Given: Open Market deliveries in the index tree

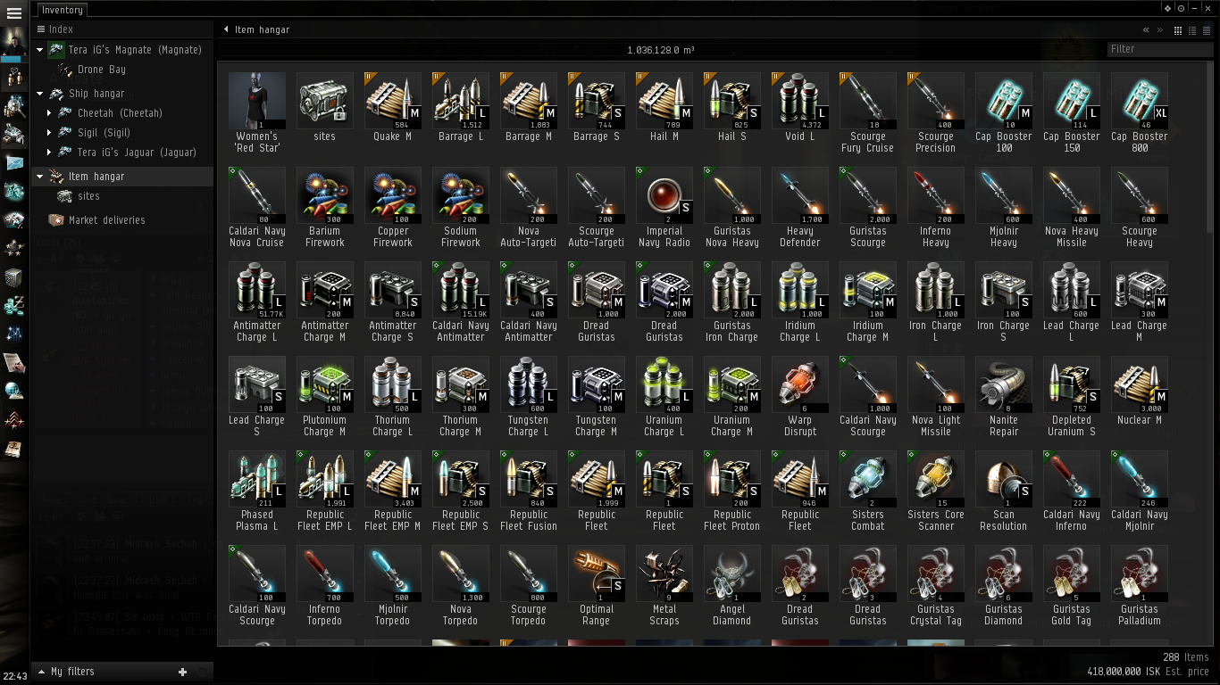Looking at the screenshot, I should [x=106, y=220].
